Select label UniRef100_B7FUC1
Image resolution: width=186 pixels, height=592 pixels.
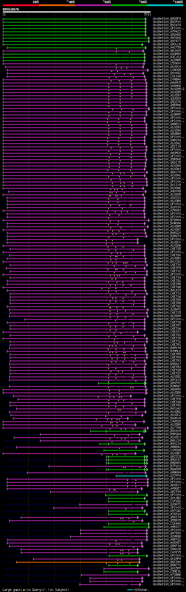[167, 466]
